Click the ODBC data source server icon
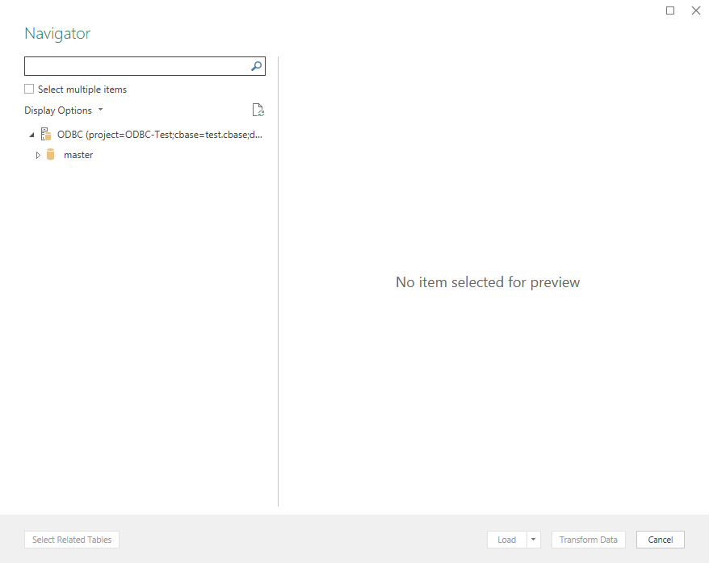The image size is (709, 563). tap(46, 135)
